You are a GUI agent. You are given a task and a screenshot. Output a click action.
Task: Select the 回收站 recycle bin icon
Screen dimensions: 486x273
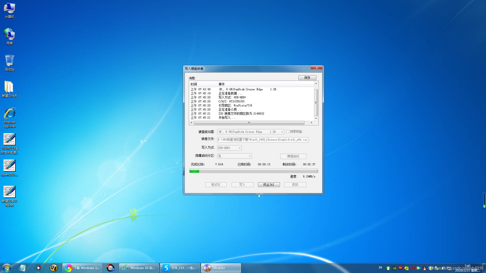click(9, 63)
